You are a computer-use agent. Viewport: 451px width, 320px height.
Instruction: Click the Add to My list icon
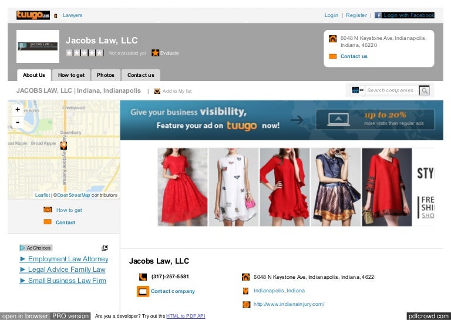pos(157,91)
